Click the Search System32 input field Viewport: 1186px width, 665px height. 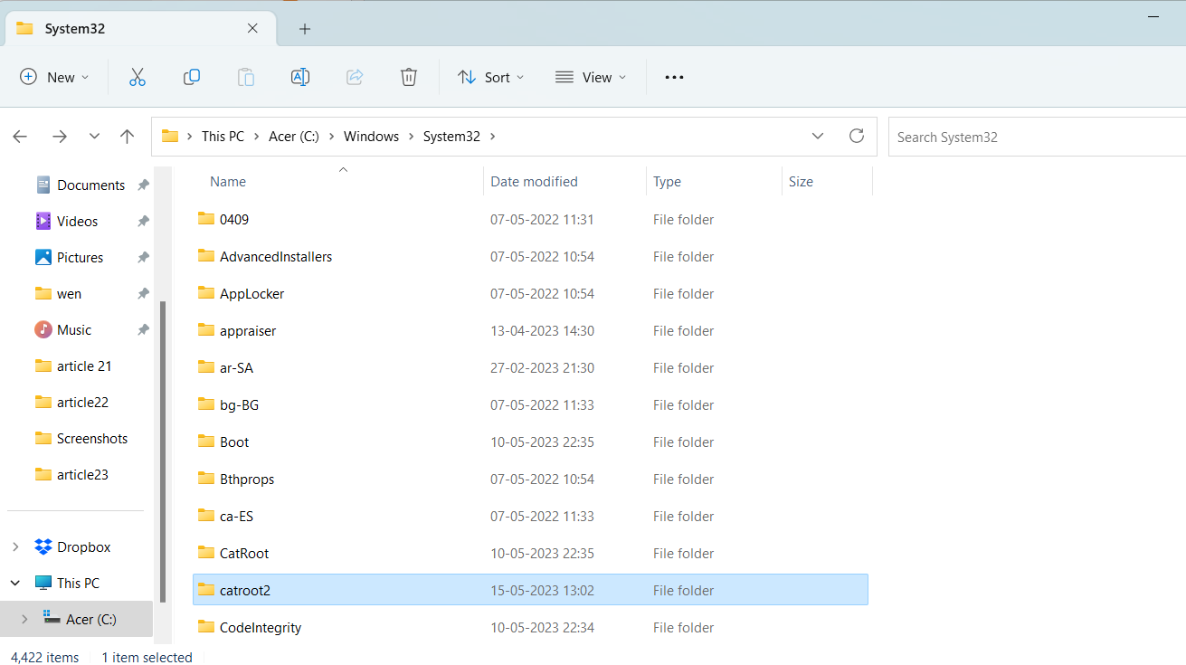point(1031,138)
